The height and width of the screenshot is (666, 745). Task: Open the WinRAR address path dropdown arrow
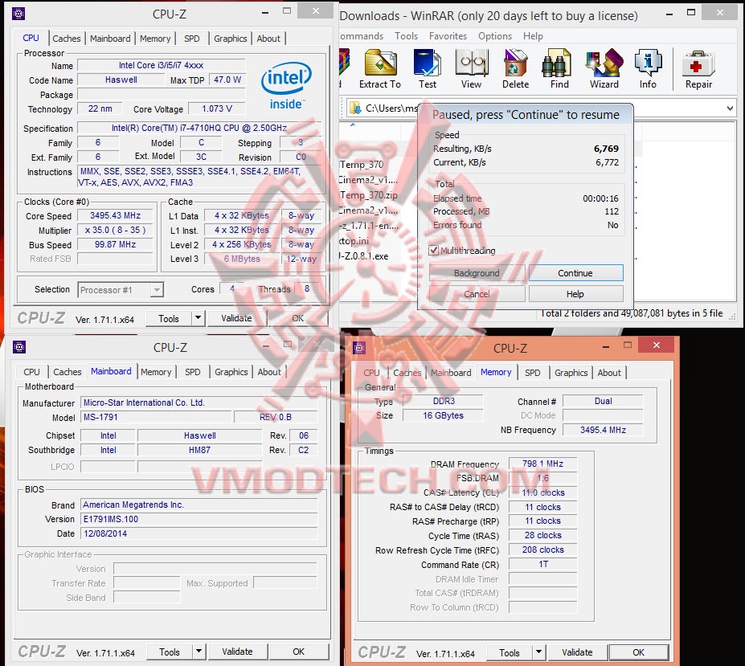pyautogui.click(x=730, y=108)
